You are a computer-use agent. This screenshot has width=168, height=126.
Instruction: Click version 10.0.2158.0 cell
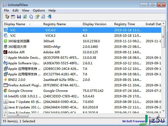pos(91,41)
